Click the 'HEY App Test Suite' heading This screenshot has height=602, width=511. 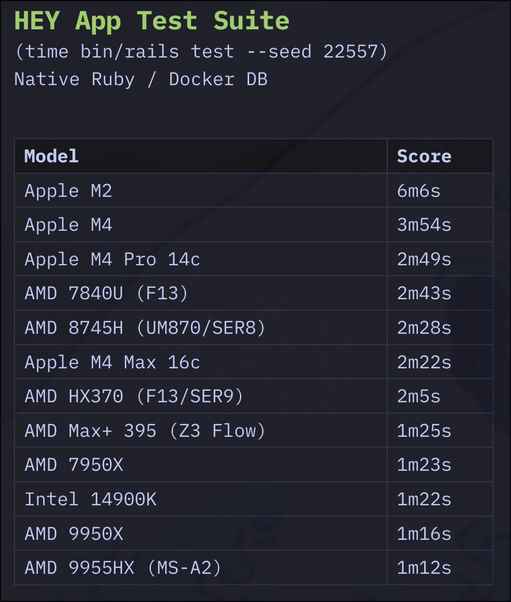[x=152, y=21]
